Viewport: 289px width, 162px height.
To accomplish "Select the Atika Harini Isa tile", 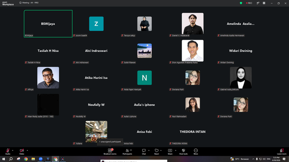I will click(x=96, y=78).
